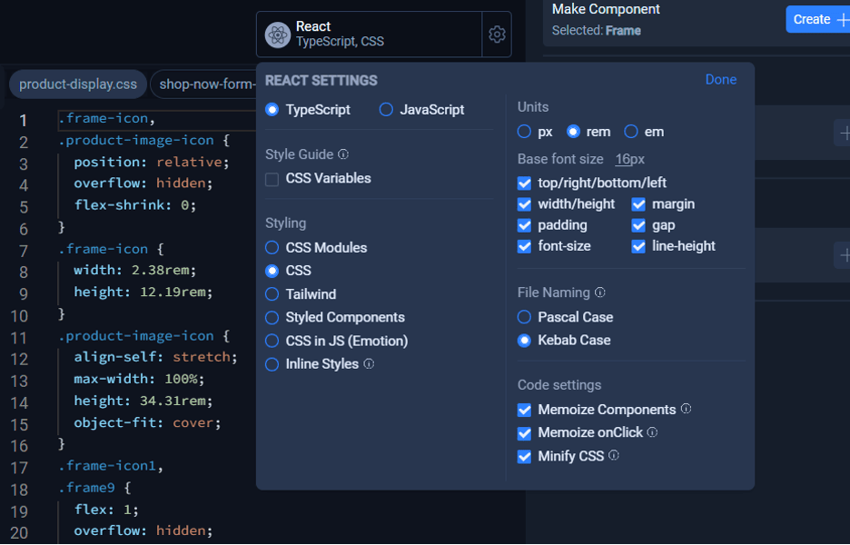Click info icon beside Inline Styles
The height and width of the screenshot is (545, 850).
[369, 363]
